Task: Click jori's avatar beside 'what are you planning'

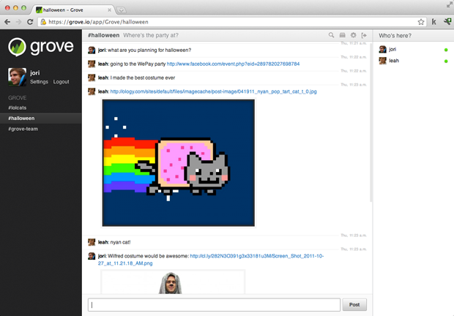Action: pos(92,50)
